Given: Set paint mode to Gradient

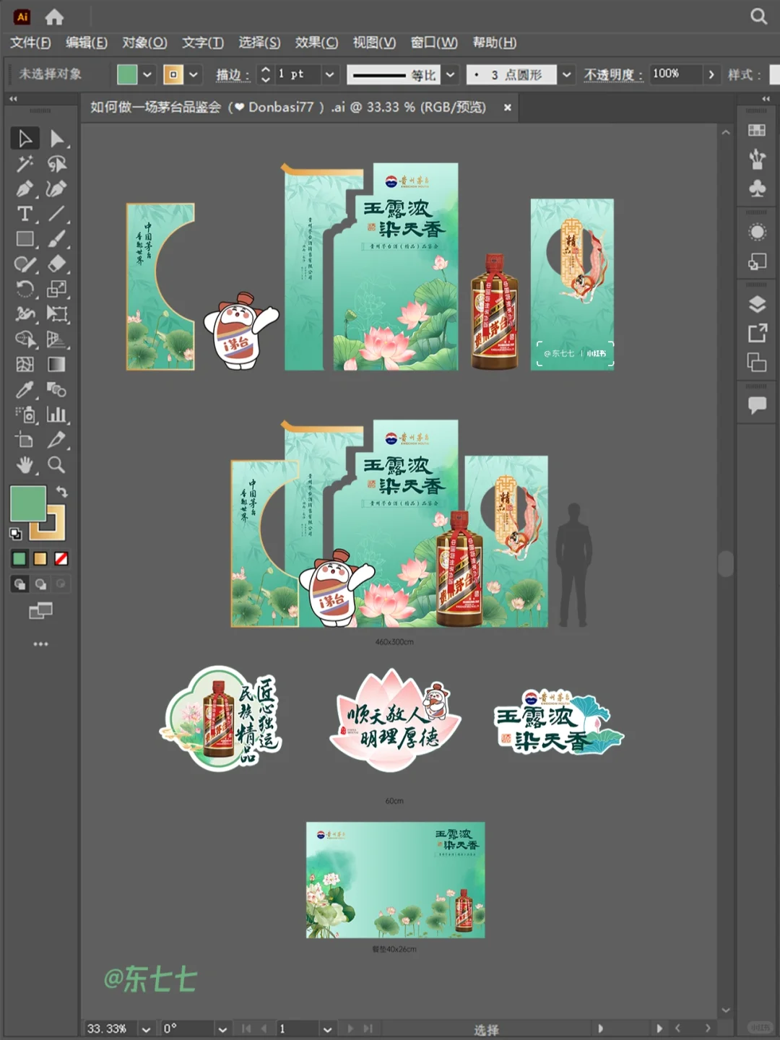Looking at the screenshot, I should click(x=40, y=559).
